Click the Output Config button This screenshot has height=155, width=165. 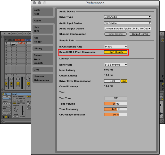tap(140, 34)
